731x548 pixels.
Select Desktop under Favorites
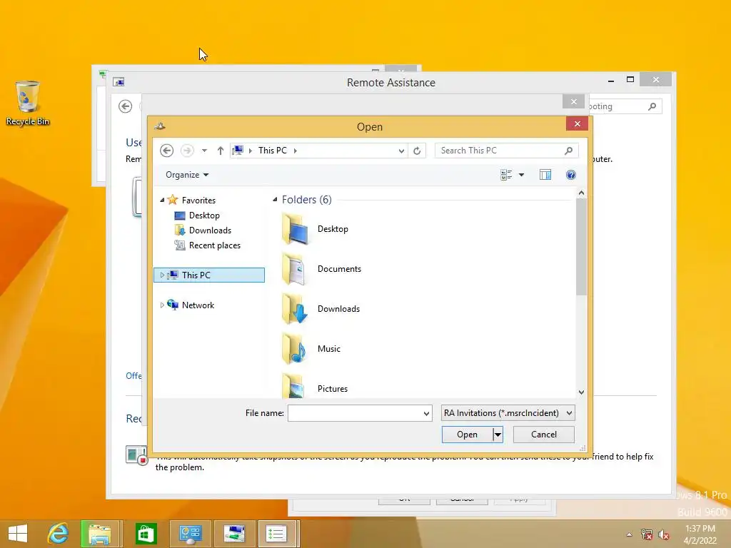(204, 215)
